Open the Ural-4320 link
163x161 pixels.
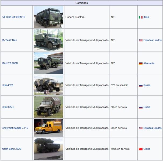pos(7,85)
